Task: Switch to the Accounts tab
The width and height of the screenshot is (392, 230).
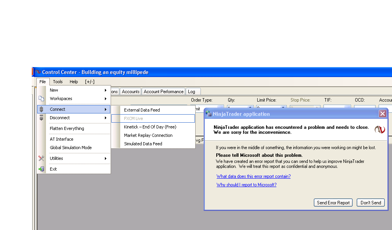Action: pos(131,92)
